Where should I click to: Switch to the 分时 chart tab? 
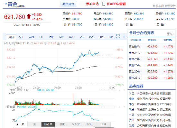coord(11,37)
